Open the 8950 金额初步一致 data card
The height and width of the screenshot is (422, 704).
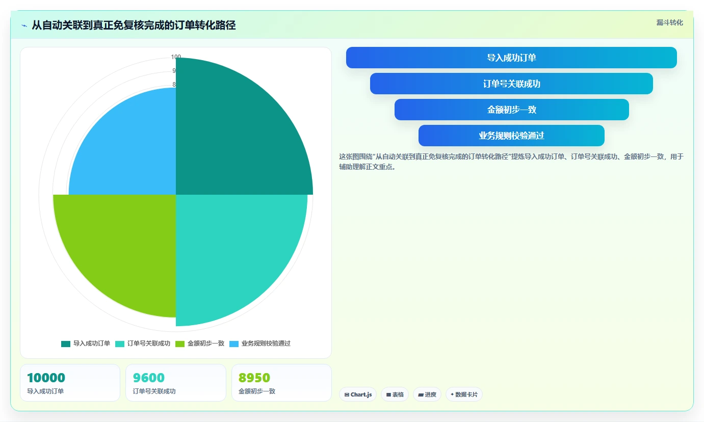281,383
